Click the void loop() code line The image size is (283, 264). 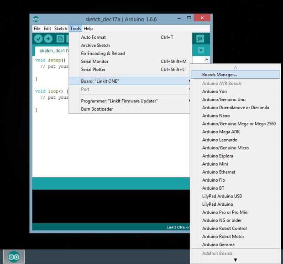coord(52,91)
